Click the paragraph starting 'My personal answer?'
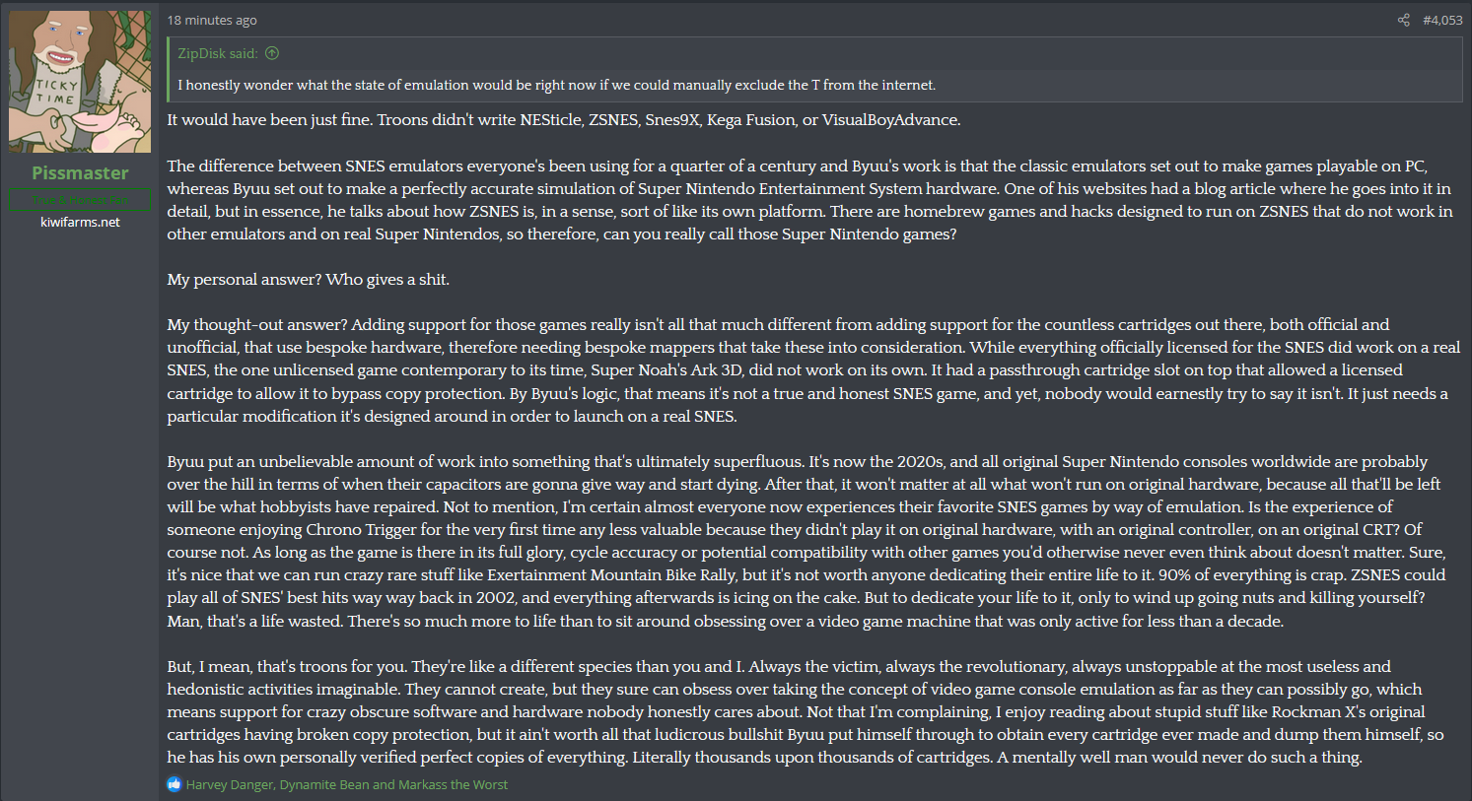1472x801 pixels. (308, 279)
